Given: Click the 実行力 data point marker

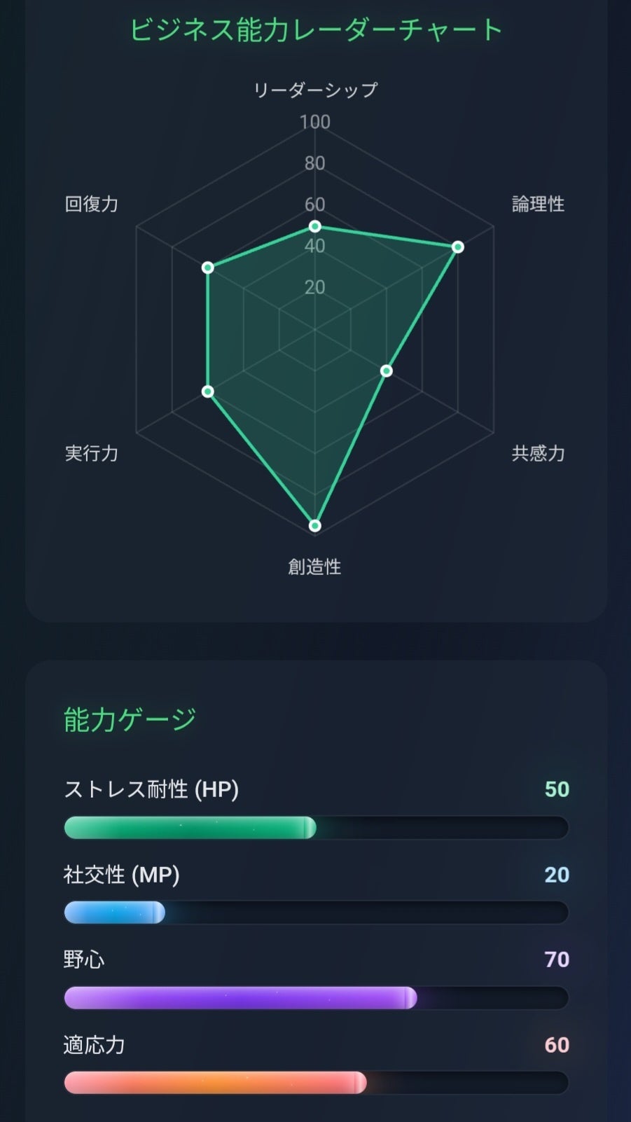Looking at the screenshot, I should 208,391.
